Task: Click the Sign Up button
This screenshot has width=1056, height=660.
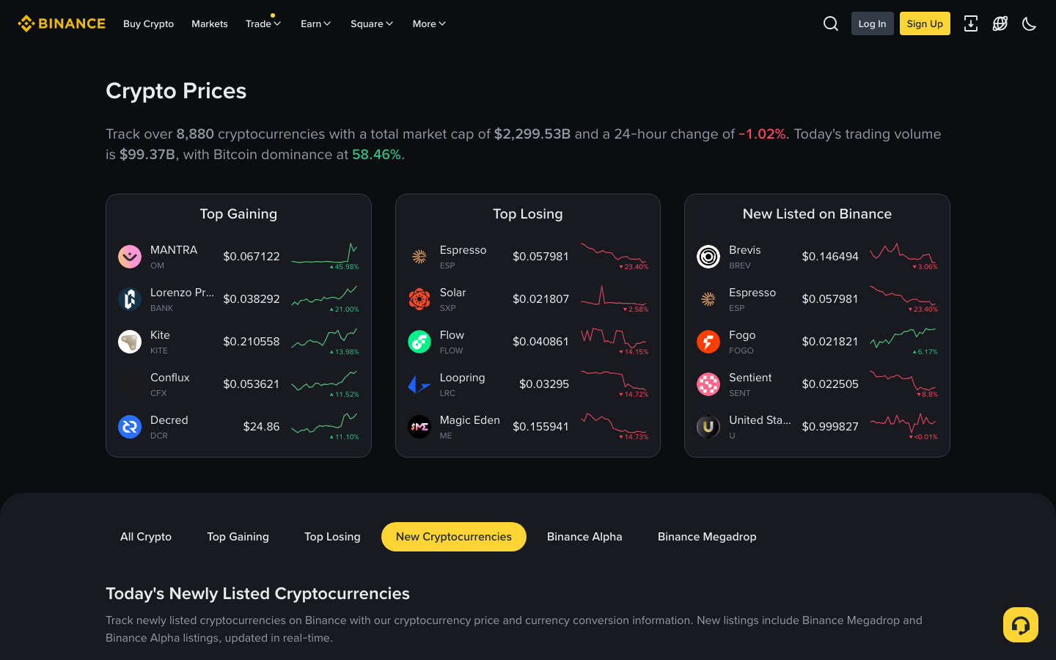Action: point(924,23)
